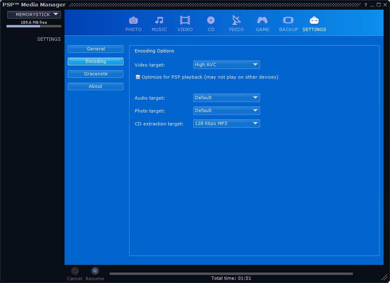Image resolution: width=390 pixels, height=283 pixels.
Task: Open the About settings tab
Action: click(96, 86)
